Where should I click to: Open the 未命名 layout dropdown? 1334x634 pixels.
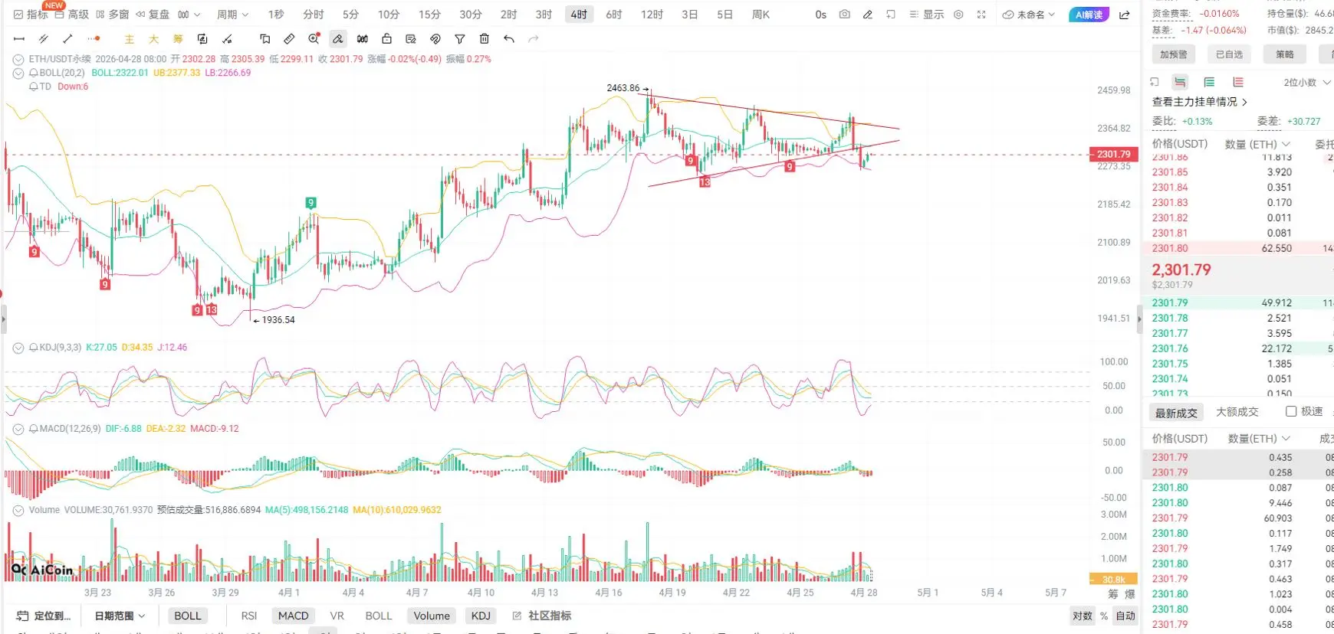pos(1029,15)
